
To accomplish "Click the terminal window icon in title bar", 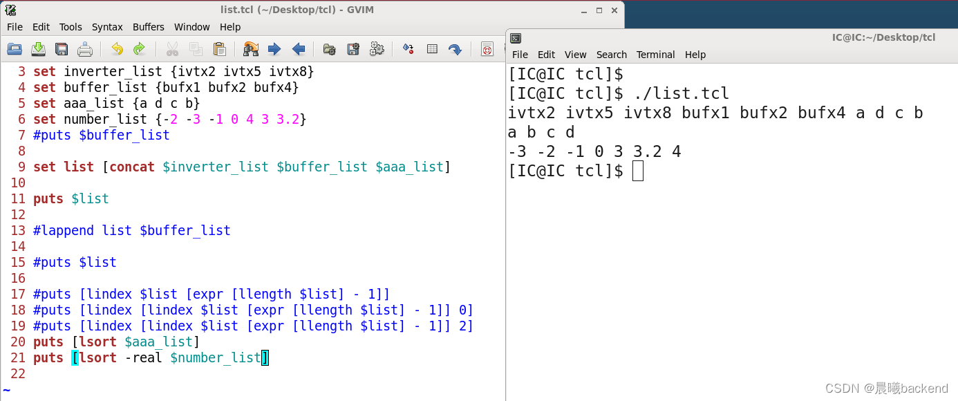I will pyautogui.click(x=516, y=38).
